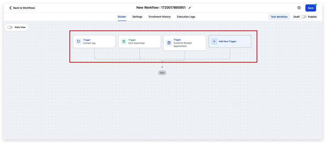This screenshot has width=326, height=143.
Task: Click the back arrow icon
Action: coord(10,8)
